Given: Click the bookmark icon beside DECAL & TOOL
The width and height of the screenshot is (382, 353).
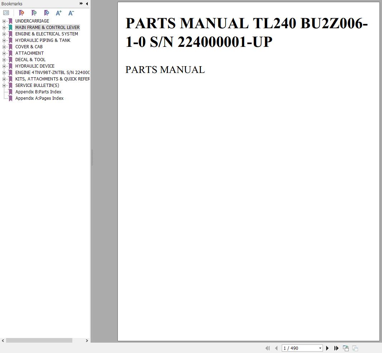Looking at the screenshot, I should pos(10,60).
